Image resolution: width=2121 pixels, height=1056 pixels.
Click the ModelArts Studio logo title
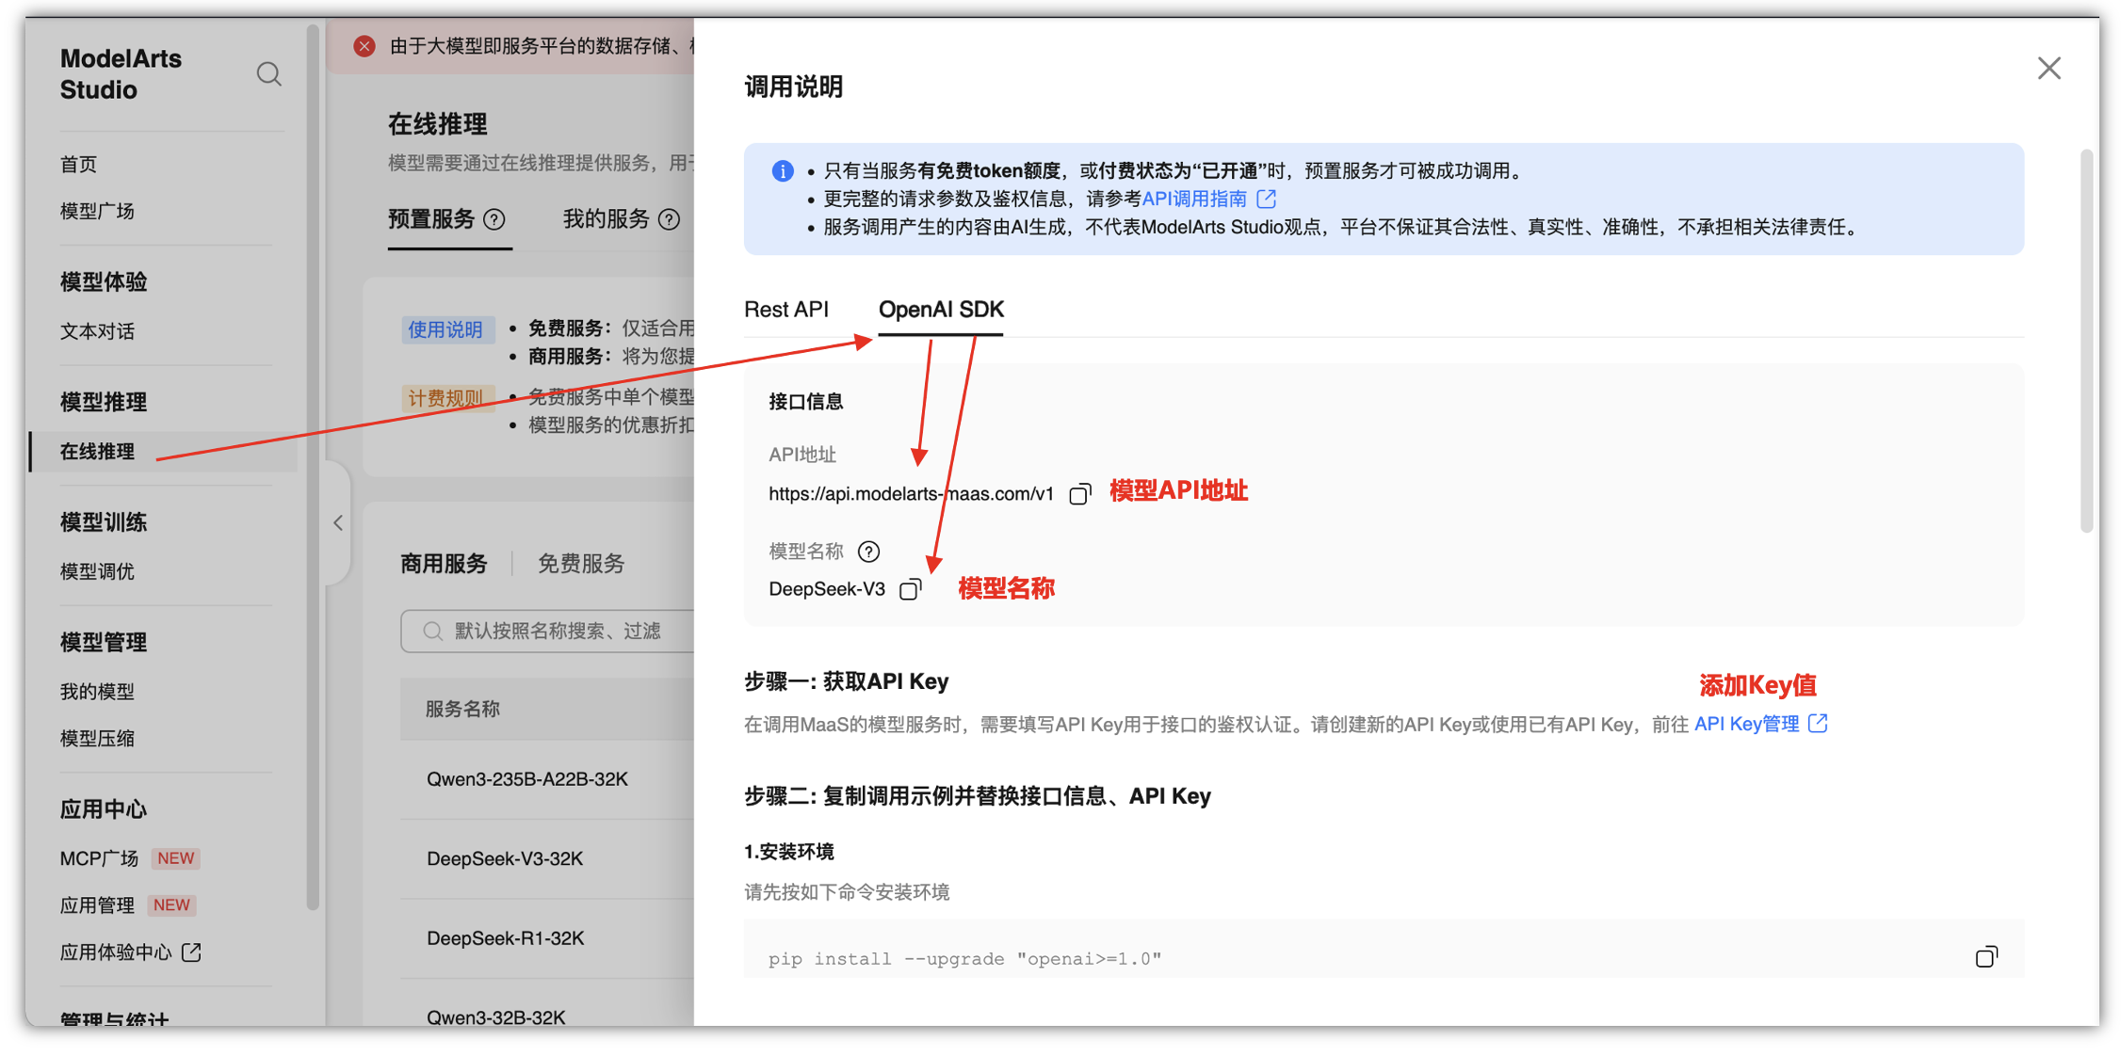[121, 73]
